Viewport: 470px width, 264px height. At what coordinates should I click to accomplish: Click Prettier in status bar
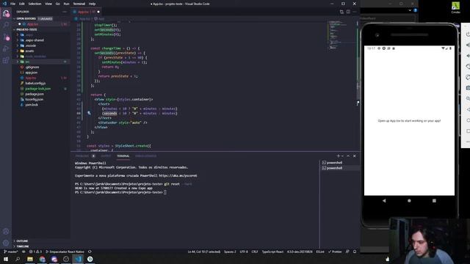coord(335,252)
